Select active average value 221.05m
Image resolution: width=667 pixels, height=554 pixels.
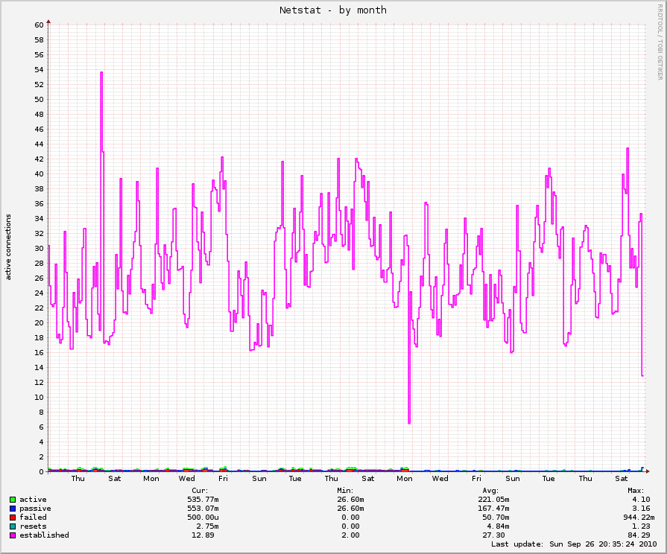click(493, 500)
